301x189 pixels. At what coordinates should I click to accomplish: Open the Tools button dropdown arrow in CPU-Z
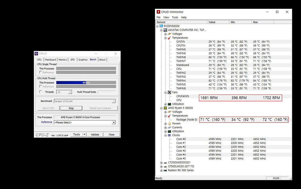coord(84,135)
